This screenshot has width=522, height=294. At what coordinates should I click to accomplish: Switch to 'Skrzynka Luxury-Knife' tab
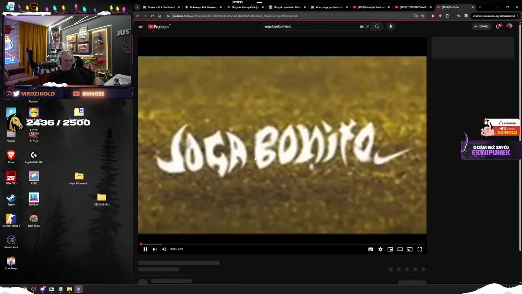245,7
